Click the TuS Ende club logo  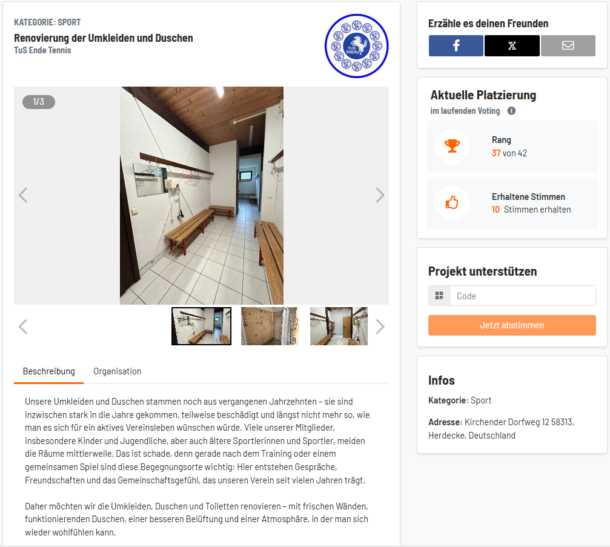click(x=357, y=46)
